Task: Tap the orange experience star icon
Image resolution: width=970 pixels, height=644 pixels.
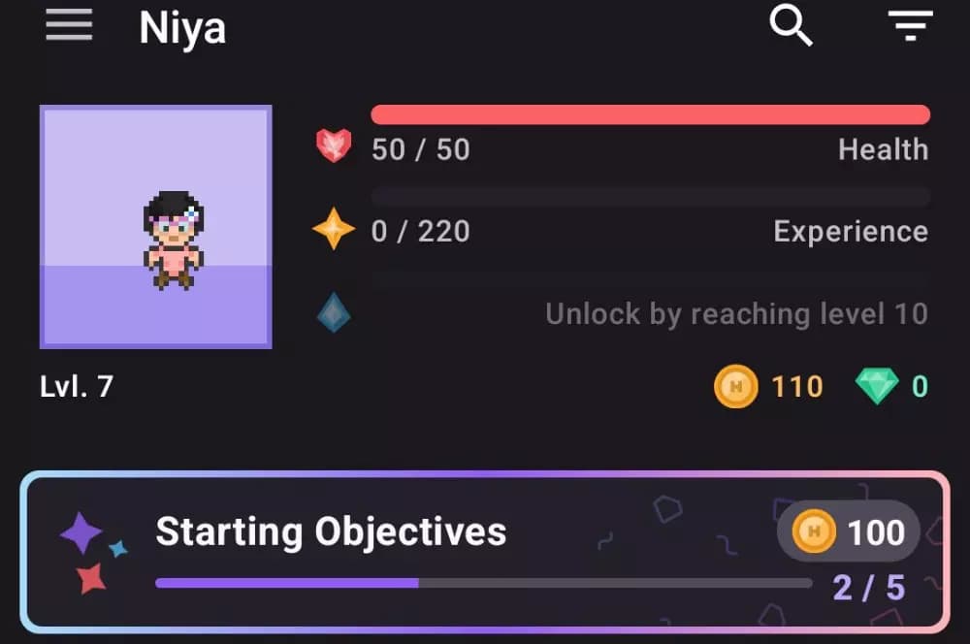Action: [334, 228]
